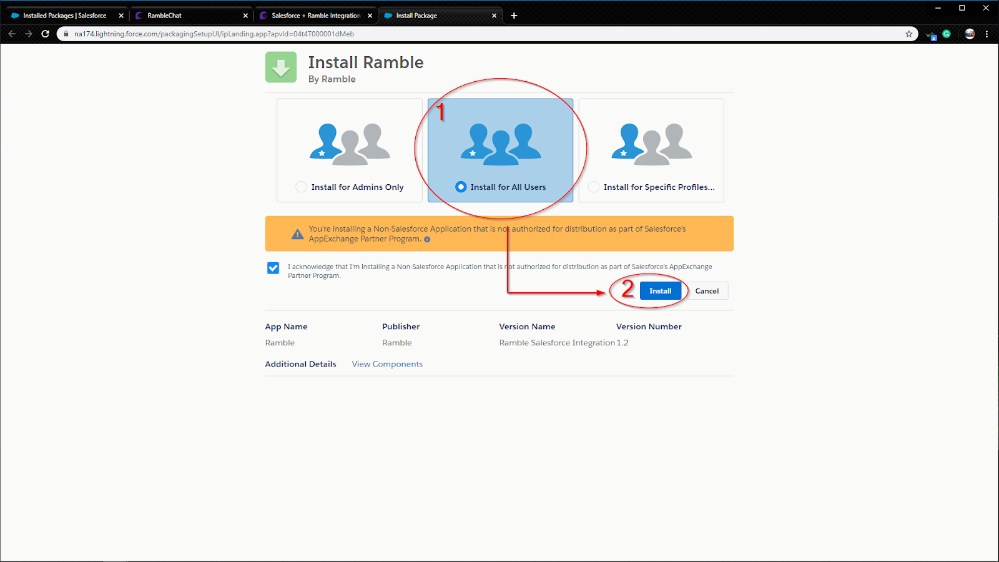Click the Cancel button
This screenshot has width=999, height=562.
pyautogui.click(x=707, y=291)
